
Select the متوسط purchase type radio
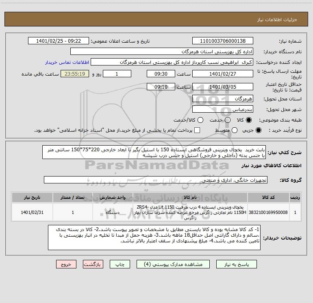click(x=235, y=130)
